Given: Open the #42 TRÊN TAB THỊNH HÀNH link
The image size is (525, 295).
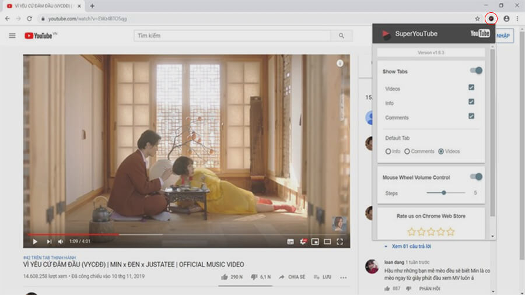Looking at the screenshot, I should 50,258.
